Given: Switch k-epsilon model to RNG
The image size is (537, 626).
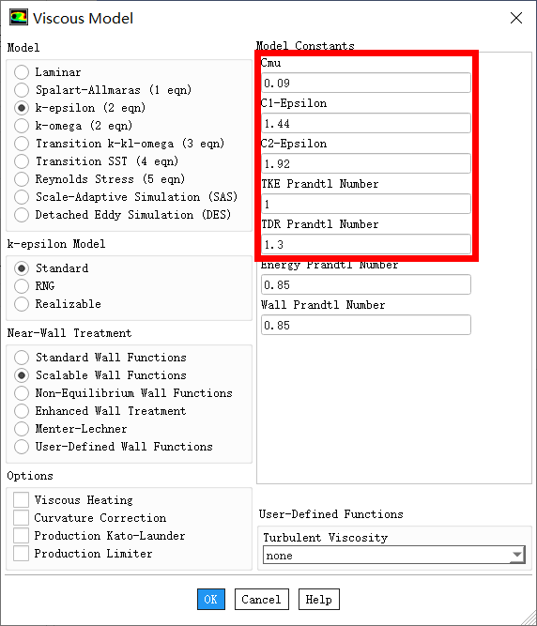Looking at the screenshot, I should pos(22,286).
